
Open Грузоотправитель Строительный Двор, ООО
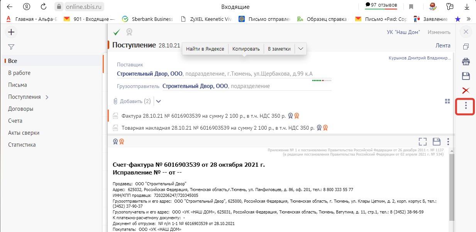pos(195,86)
